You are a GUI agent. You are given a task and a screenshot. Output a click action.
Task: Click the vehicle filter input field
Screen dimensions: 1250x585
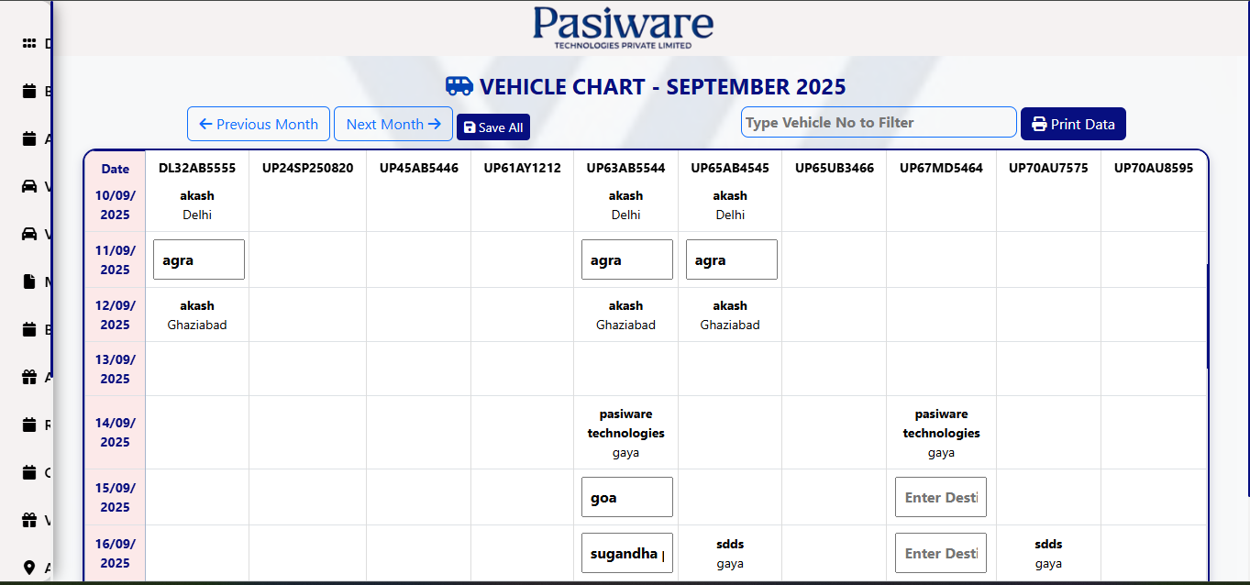878,121
